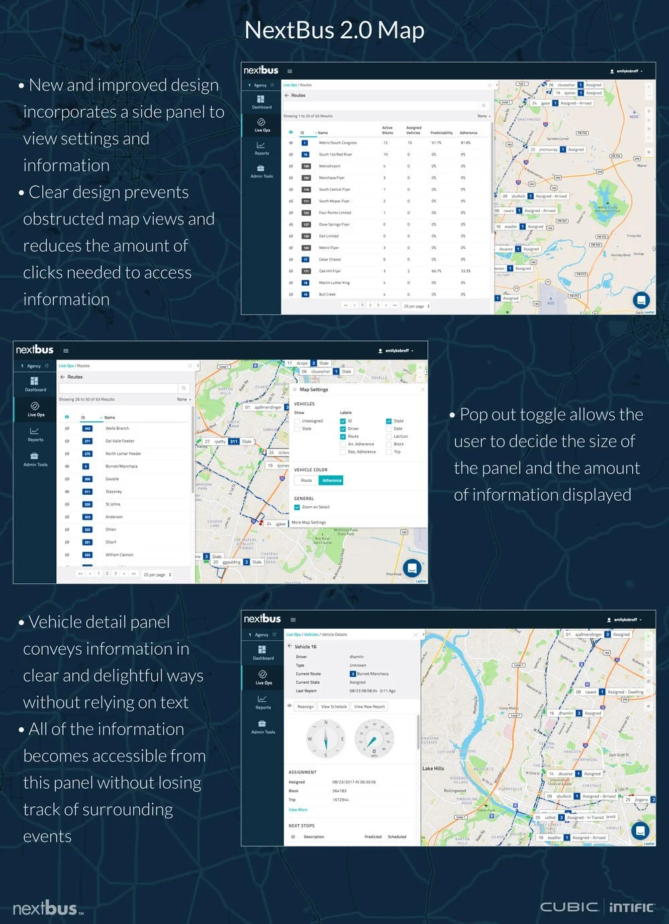
Task: Open hamburger menu in Map Settings screenshot
Action: click(66, 350)
